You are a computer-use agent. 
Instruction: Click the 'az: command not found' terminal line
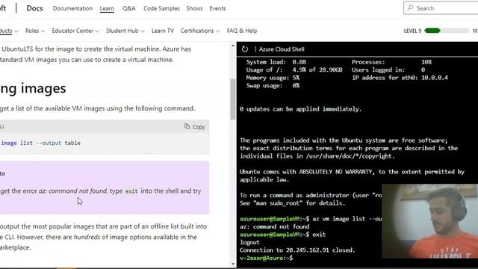[274, 226]
